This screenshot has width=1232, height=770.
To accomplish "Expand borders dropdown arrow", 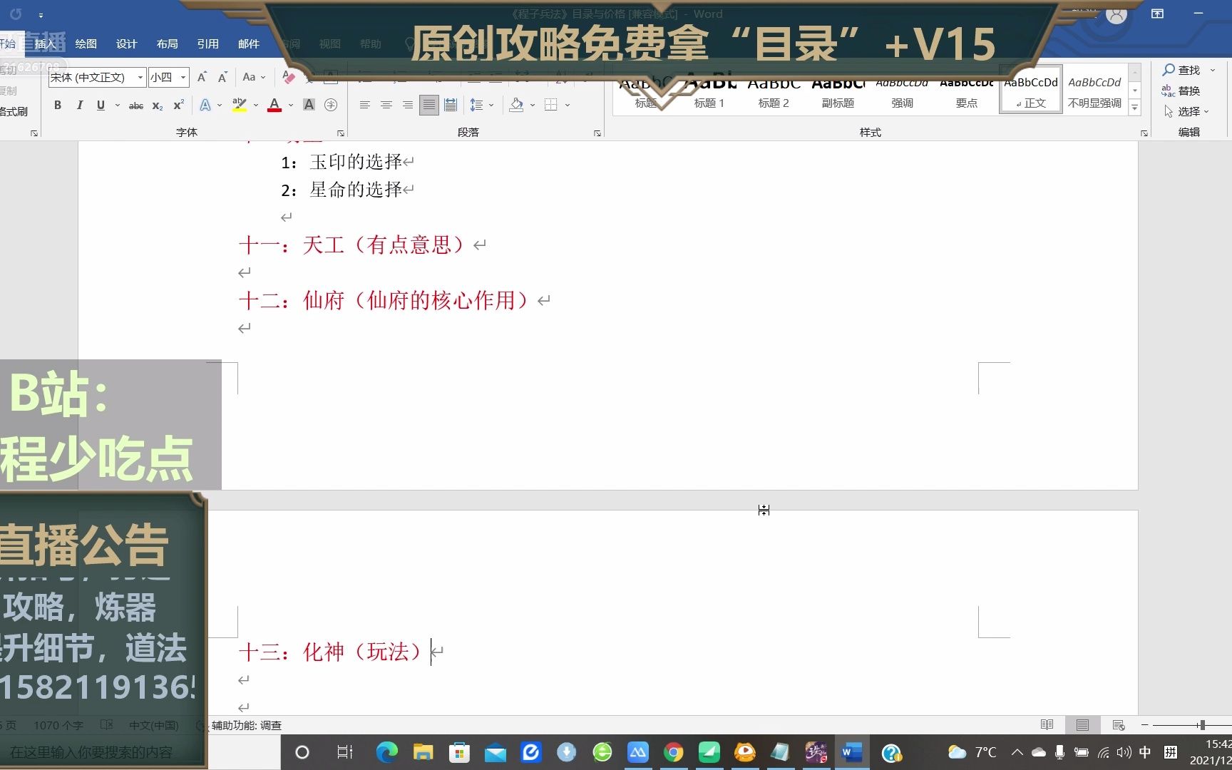I will click(568, 105).
